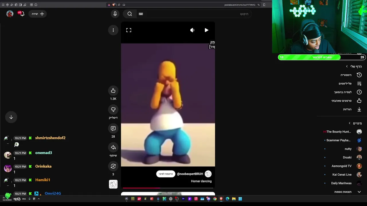Click shmirtzshendof2 chat username

click(50, 138)
